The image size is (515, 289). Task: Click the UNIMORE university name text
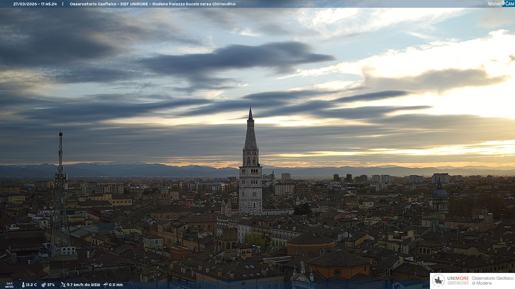tap(458, 279)
